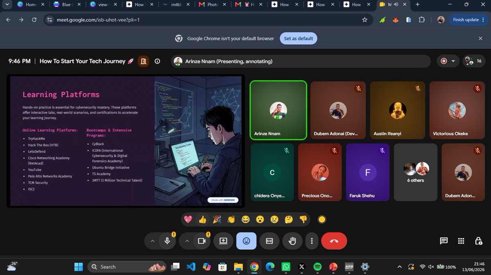
Task: Pick the yellow reaction skin tone swatch
Action: [x=322, y=220]
